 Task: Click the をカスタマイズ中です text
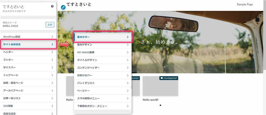coord(14,11)
